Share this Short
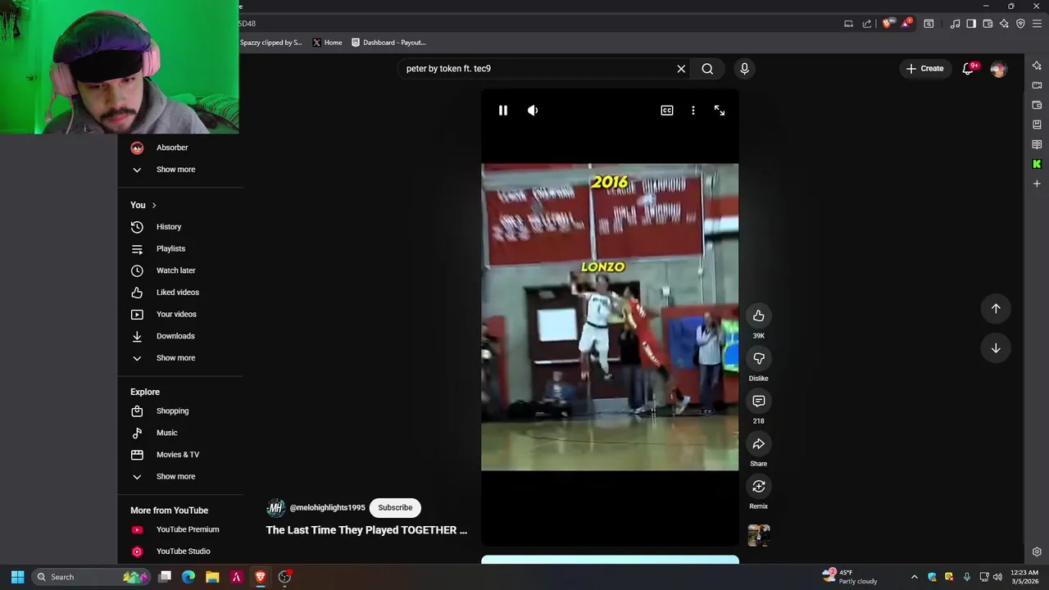The width and height of the screenshot is (1049, 590). coord(759,443)
